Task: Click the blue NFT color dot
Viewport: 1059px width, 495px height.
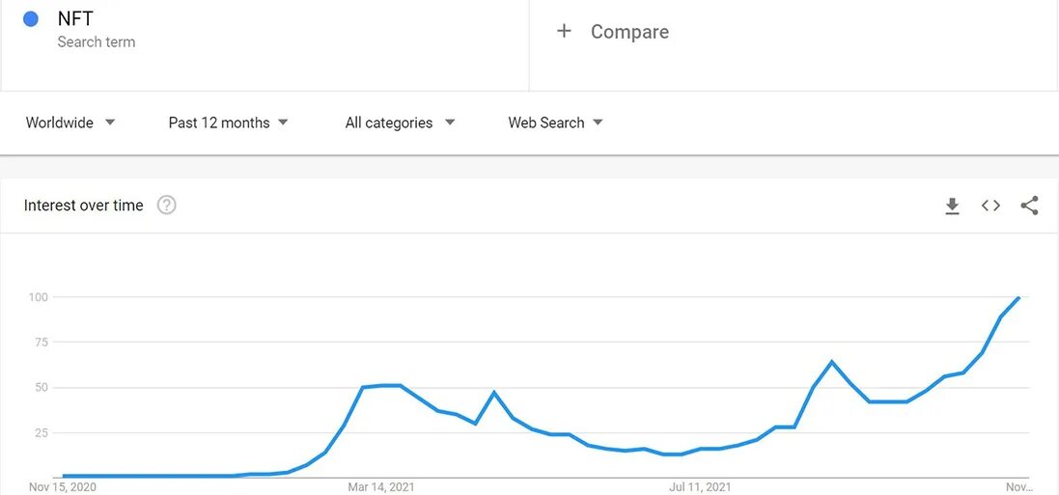Action: click(30, 19)
